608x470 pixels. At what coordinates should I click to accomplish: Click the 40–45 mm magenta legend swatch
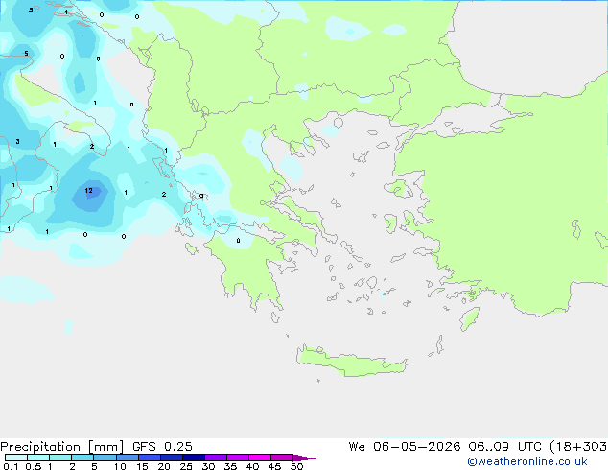coord(260,458)
